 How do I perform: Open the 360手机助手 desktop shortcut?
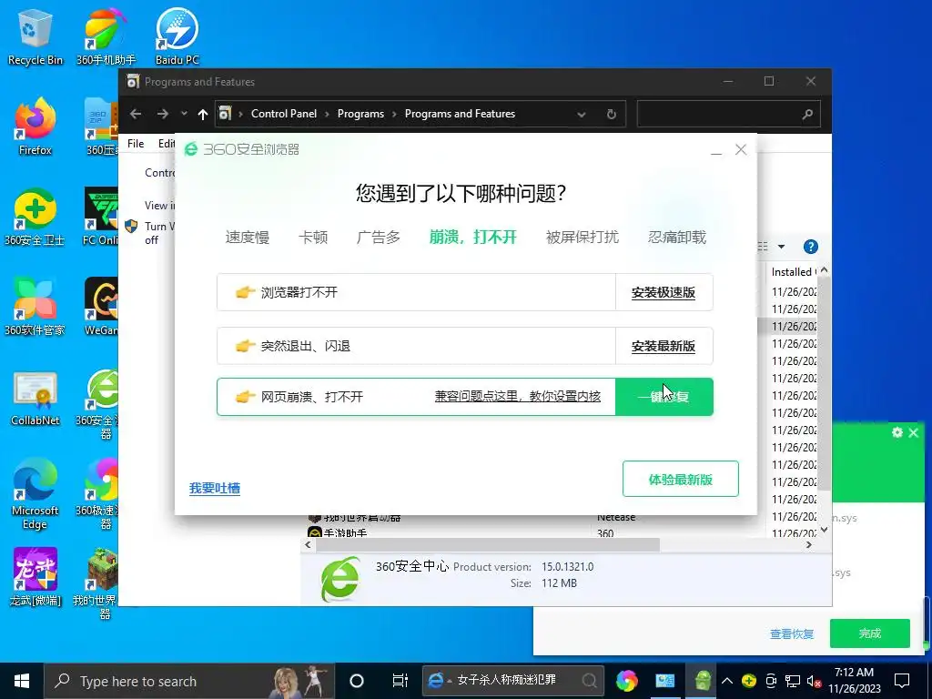coord(106,36)
